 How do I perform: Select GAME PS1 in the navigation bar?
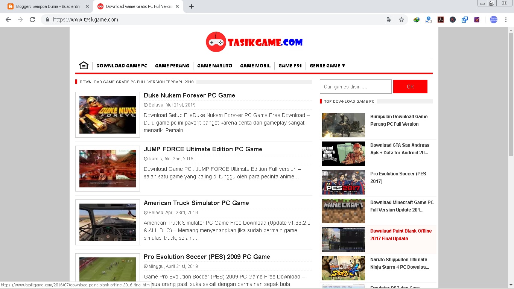click(290, 65)
